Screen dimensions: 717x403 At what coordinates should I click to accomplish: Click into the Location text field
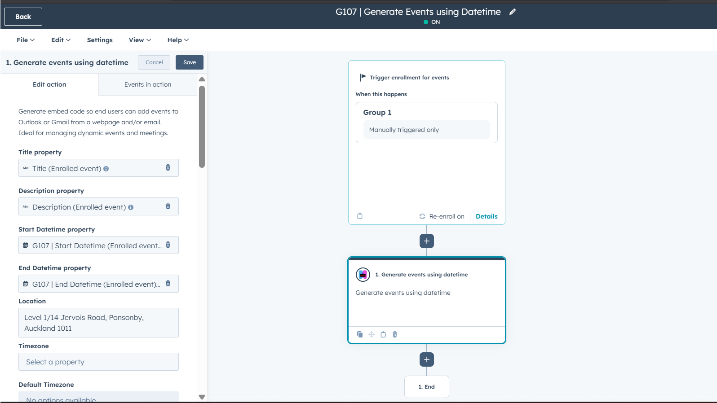coord(98,323)
